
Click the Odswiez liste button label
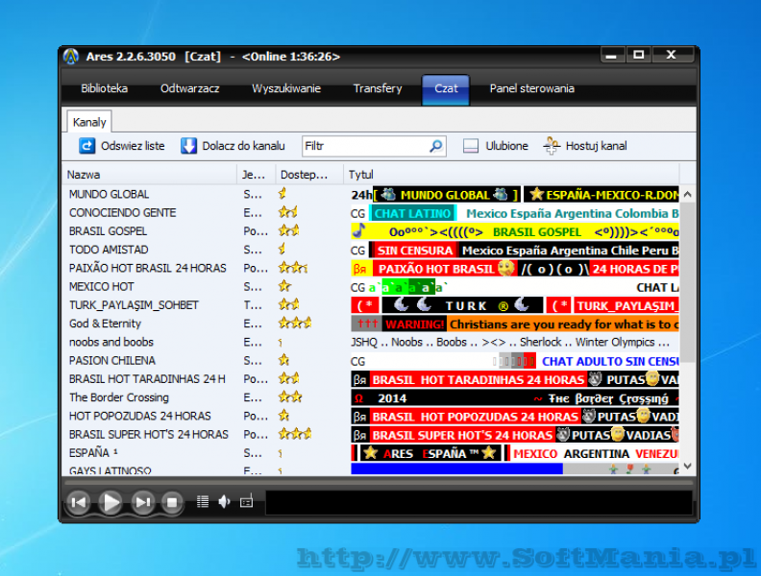(x=133, y=146)
